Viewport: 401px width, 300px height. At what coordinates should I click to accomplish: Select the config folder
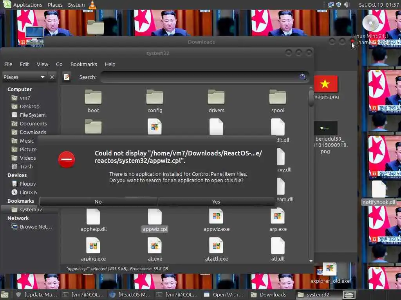pos(155,101)
